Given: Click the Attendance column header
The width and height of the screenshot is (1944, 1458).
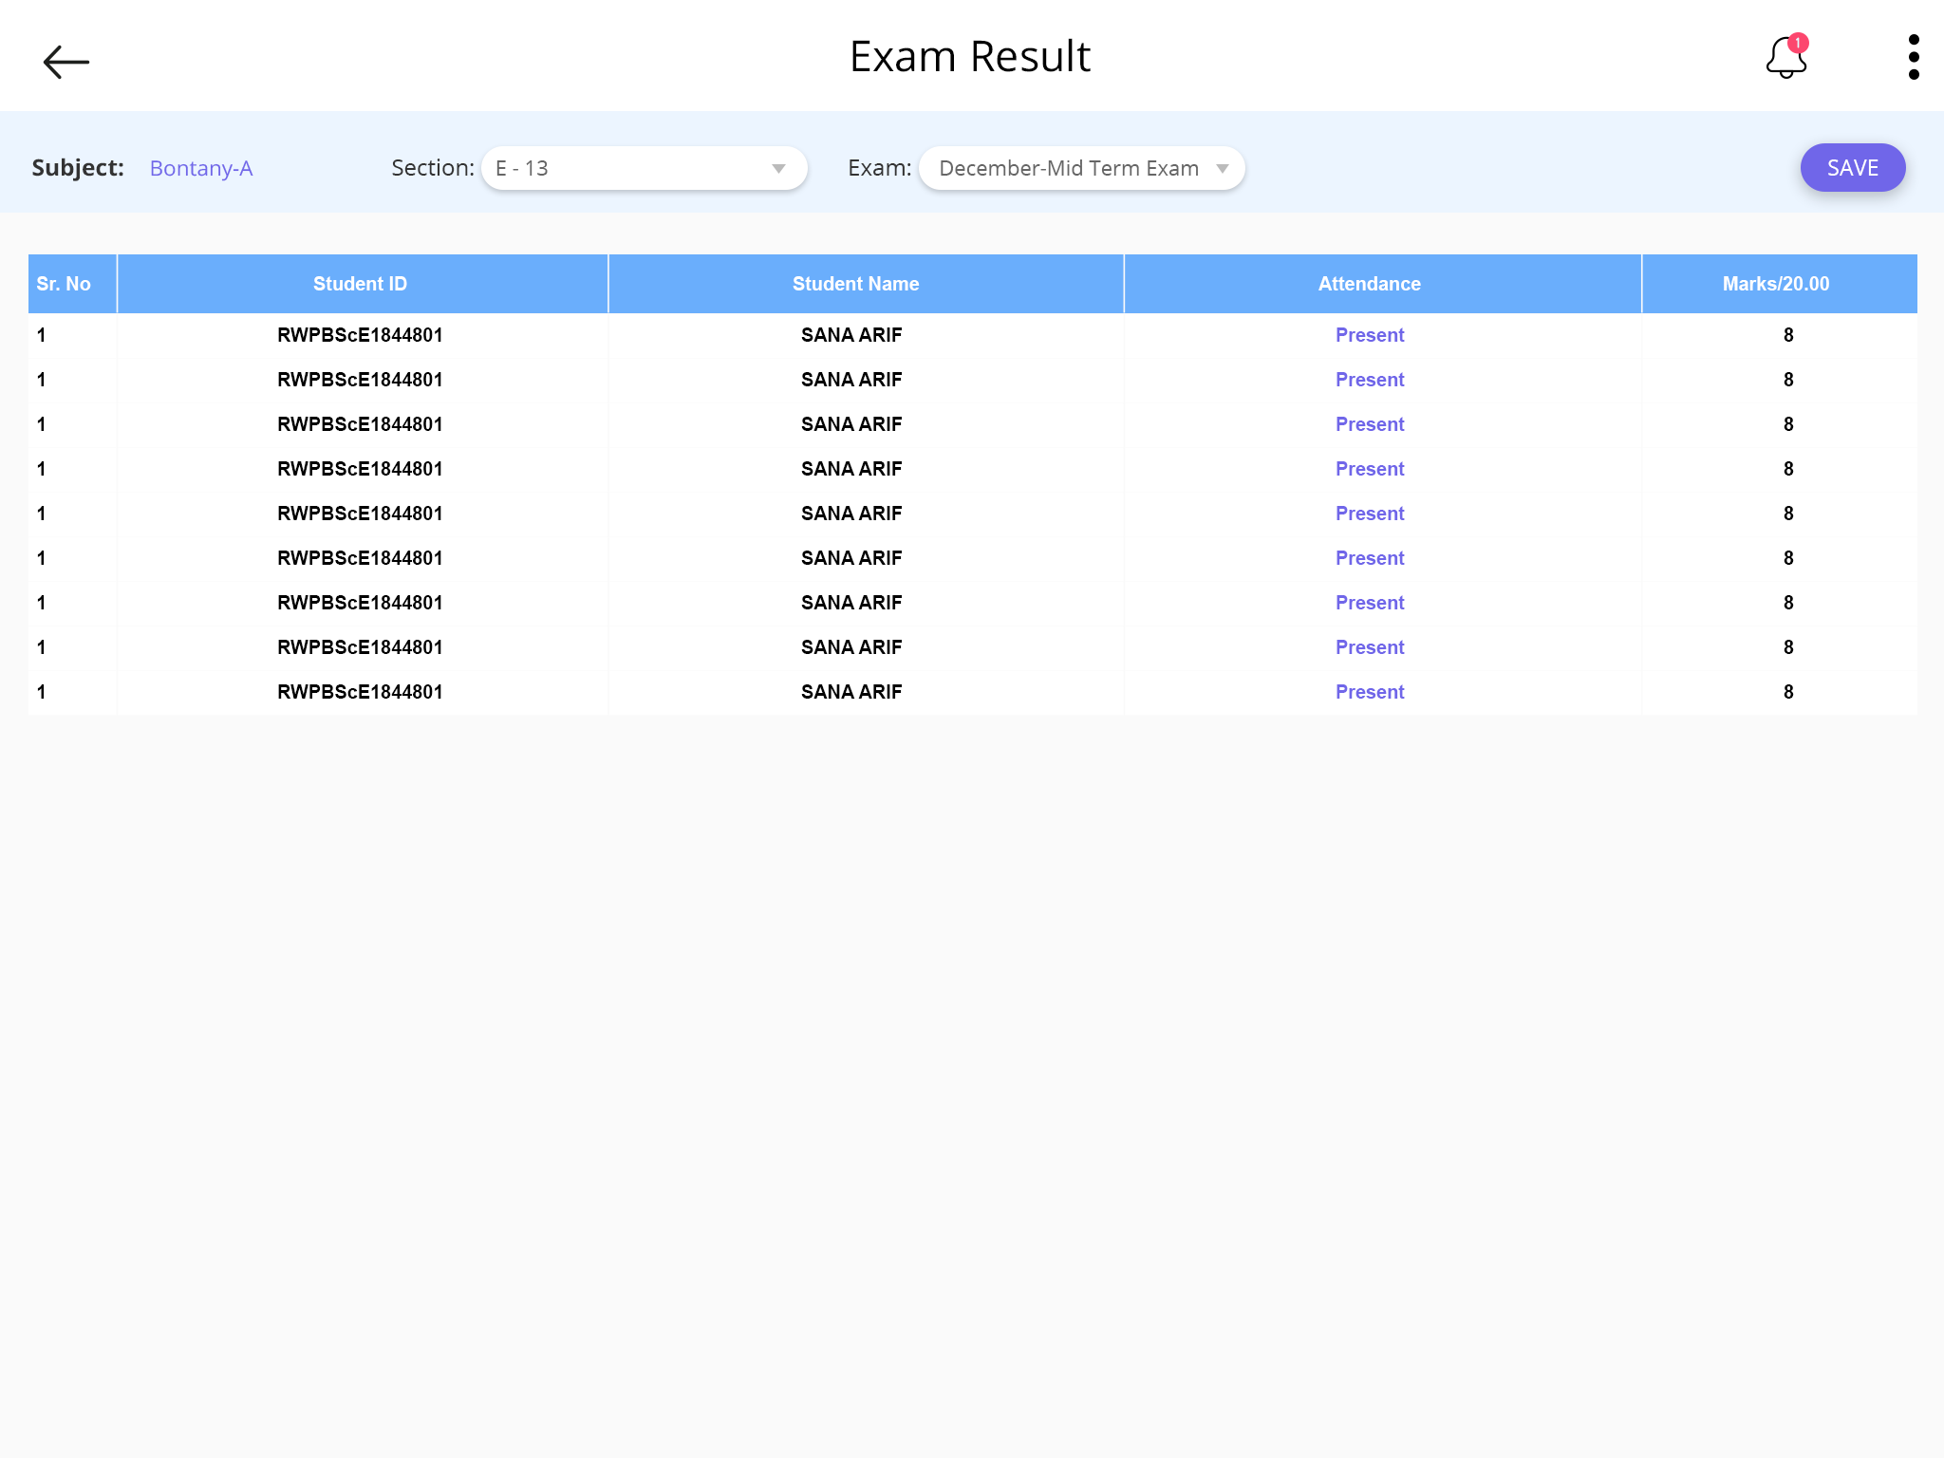Looking at the screenshot, I should 1369,284.
